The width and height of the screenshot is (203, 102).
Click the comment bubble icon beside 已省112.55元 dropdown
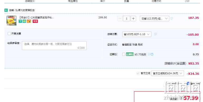pos(172,18)
